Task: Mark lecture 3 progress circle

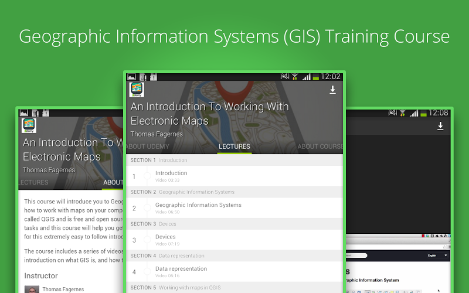Action: (147, 240)
